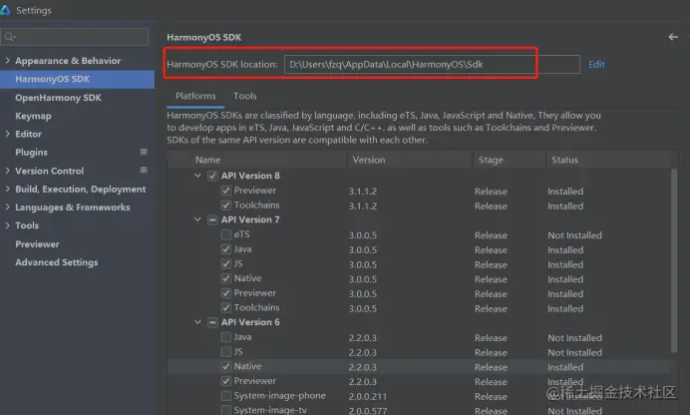The image size is (691, 415).
Task: Click version 2.0.0.211 of System-image-phone
Action: coord(368,396)
